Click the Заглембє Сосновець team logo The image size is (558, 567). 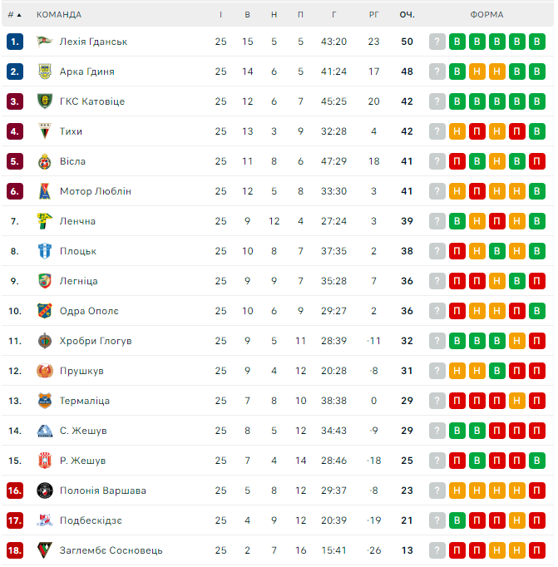click(45, 550)
